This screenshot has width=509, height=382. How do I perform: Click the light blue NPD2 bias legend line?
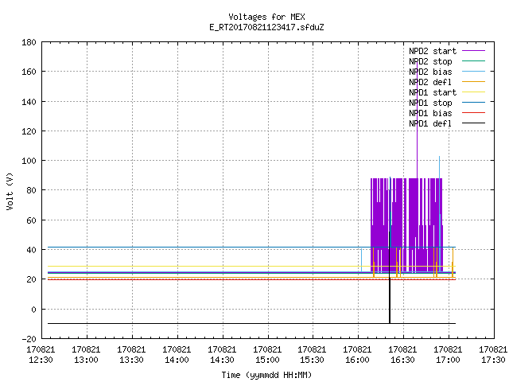[473, 72]
